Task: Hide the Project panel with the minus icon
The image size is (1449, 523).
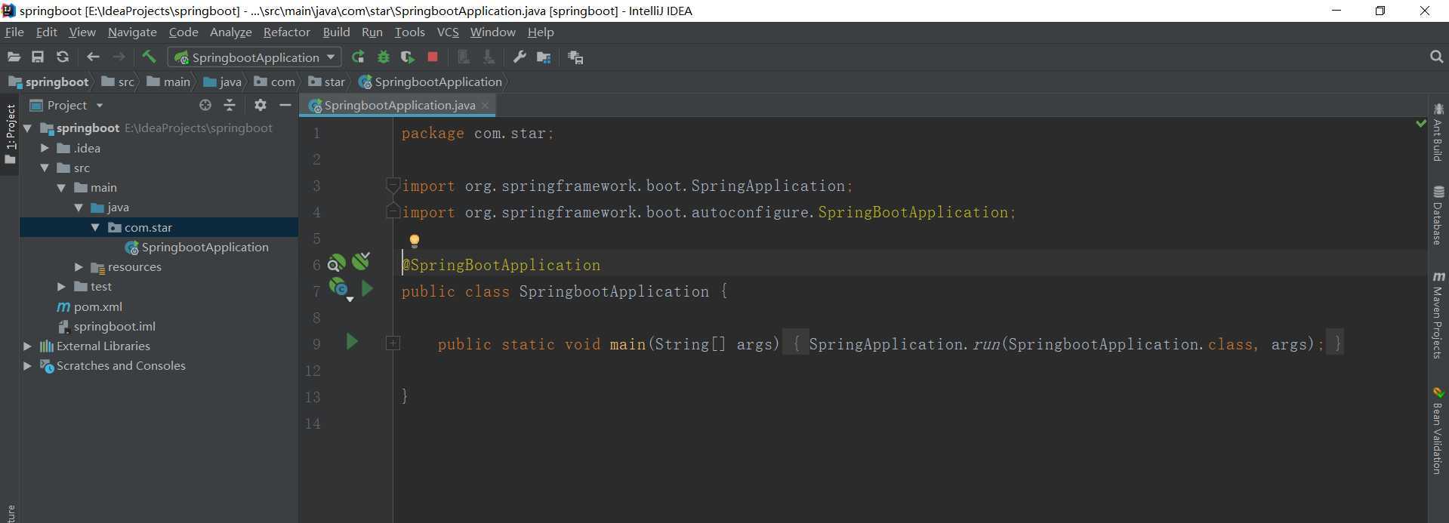Action: coord(285,105)
